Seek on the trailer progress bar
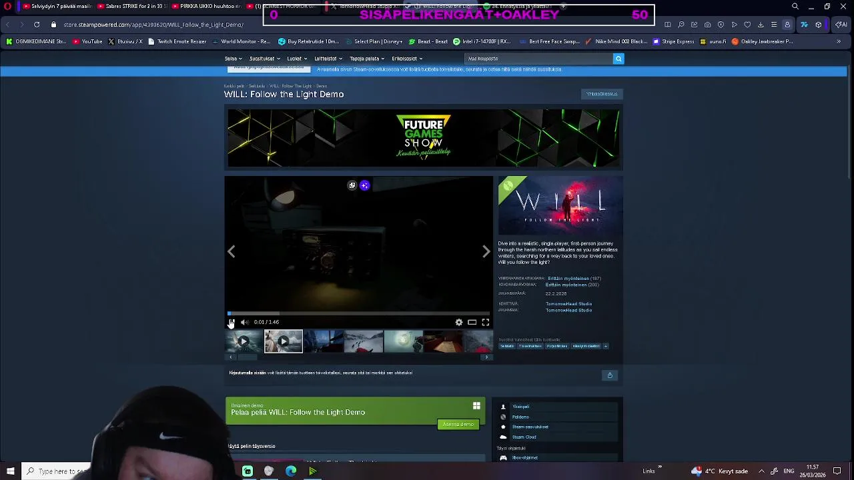Screen dimensions: 854x480 pyautogui.click(x=359, y=313)
